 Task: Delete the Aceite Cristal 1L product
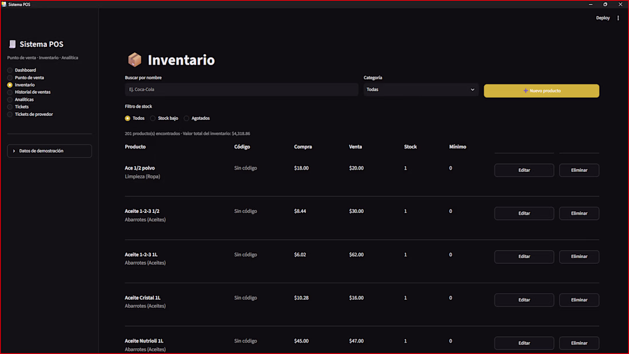coord(579,300)
